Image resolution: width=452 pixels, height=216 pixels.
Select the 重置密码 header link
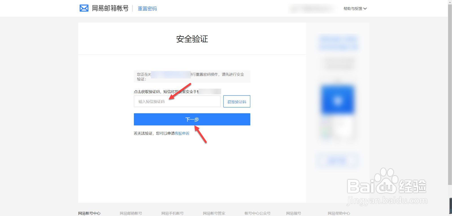147,9
